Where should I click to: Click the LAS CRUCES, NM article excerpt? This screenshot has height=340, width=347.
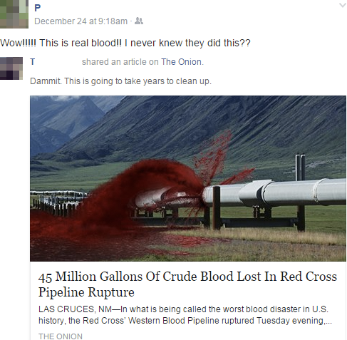click(185, 315)
